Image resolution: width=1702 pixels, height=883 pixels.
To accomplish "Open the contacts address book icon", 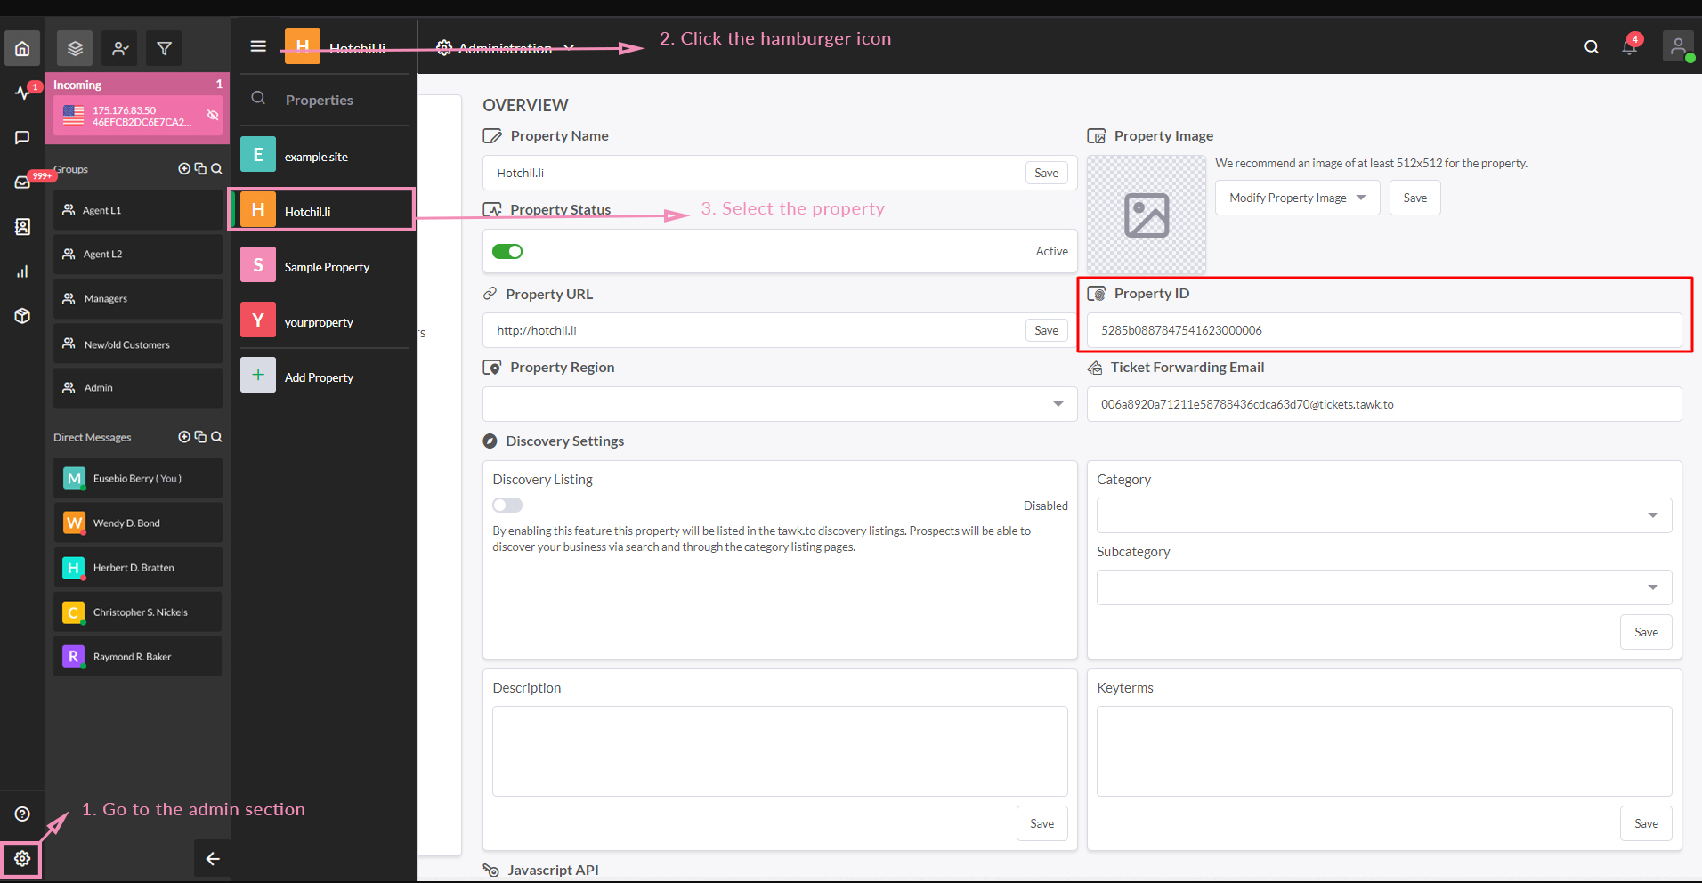I will pos(22,227).
